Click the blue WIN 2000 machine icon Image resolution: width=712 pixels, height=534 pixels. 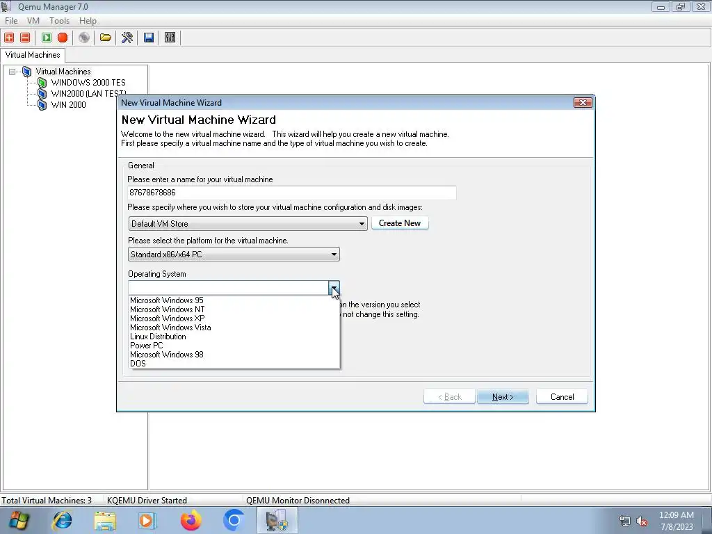click(x=42, y=105)
